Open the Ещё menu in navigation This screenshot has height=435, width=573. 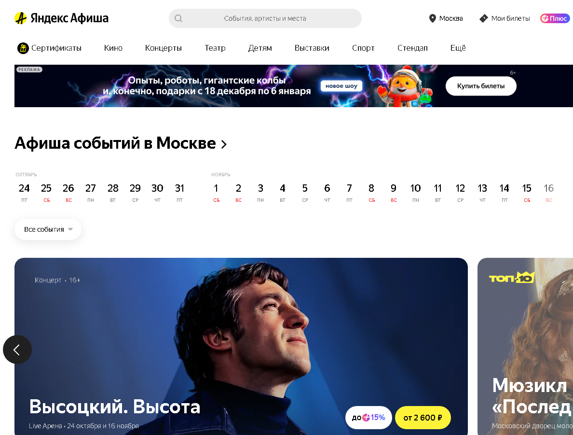458,48
